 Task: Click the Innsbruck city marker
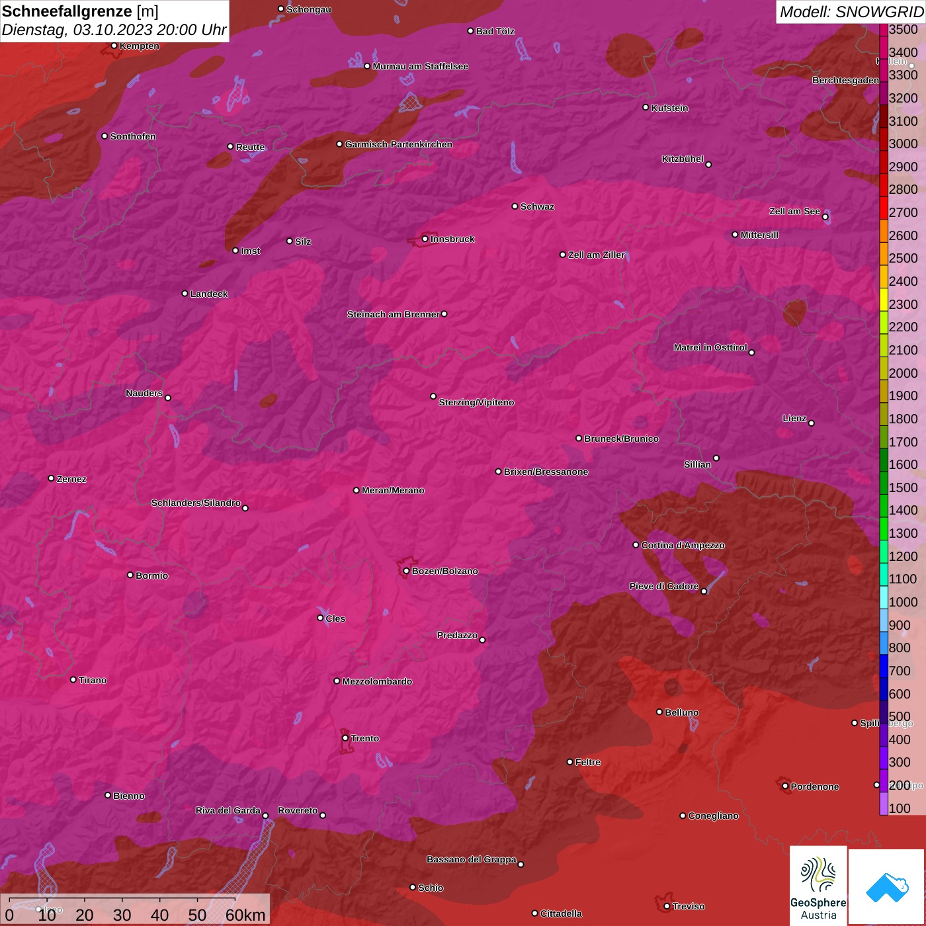pyautogui.click(x=425, y=239)
